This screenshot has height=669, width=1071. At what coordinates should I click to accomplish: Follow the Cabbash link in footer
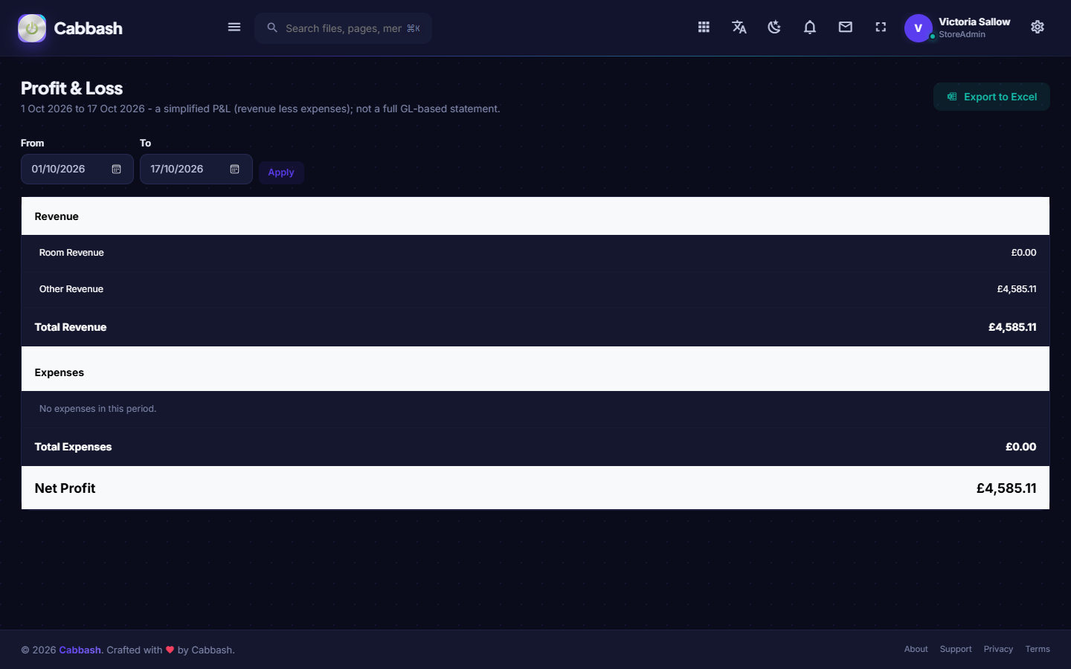click(80, 650)
